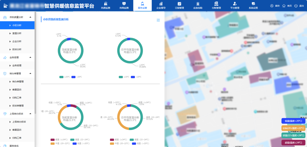
Task: Click the 退出 logout button
Action: tap(299, 6)
